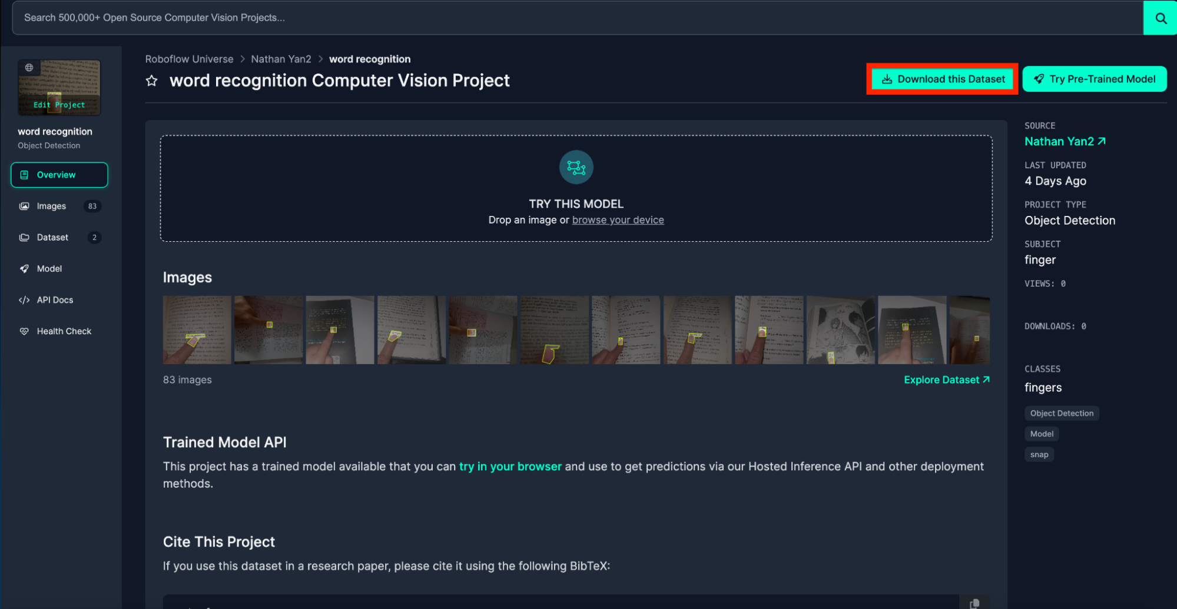Click the Try This Model bounding-box icon

click(576, 168)
